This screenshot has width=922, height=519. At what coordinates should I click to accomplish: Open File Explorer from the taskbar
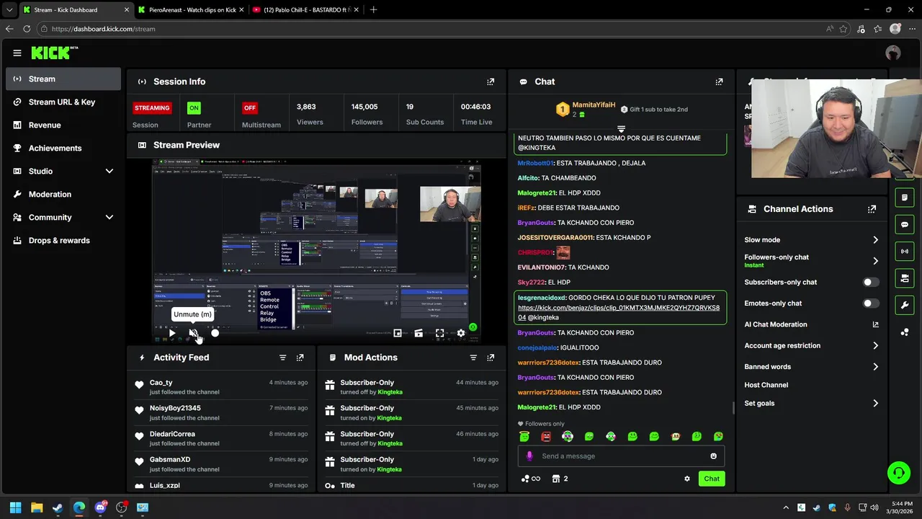click(37, 507)
